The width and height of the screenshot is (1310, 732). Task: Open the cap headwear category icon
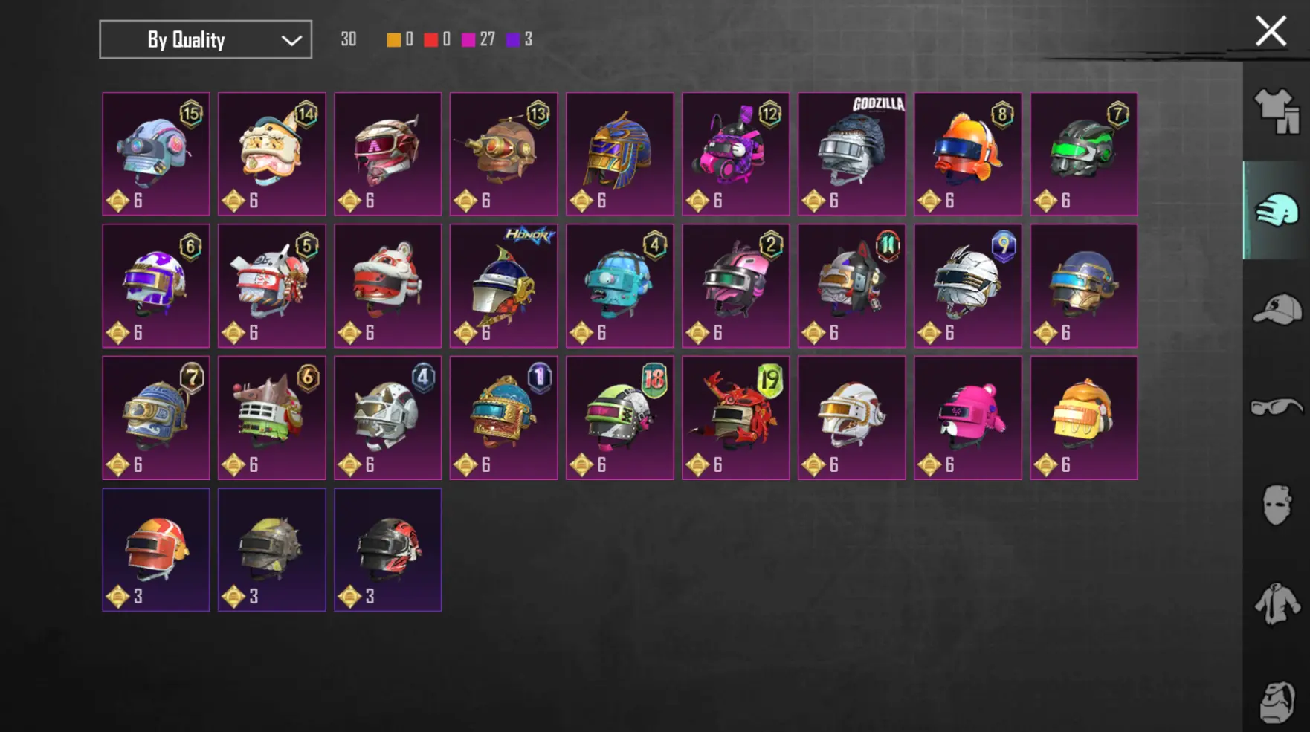(x=1277, y=309)
